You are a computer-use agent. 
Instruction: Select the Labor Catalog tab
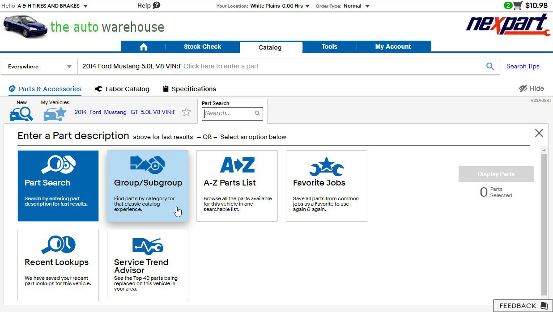pos(122,89)
